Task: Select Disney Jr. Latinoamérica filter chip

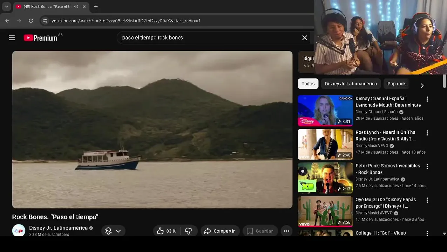Action: click(x=351, y=84)
